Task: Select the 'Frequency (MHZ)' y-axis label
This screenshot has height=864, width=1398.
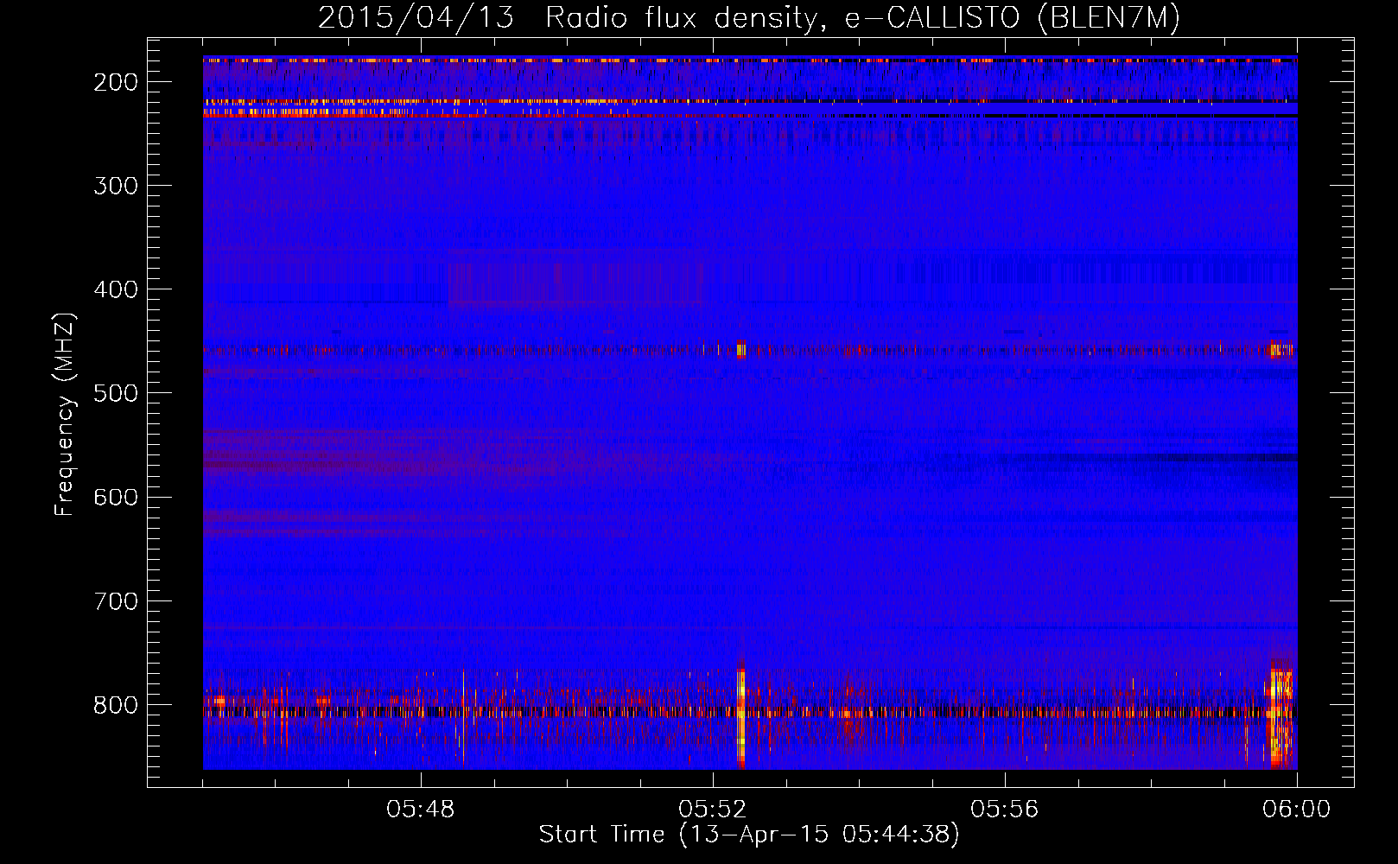Action: click(65, 415)
